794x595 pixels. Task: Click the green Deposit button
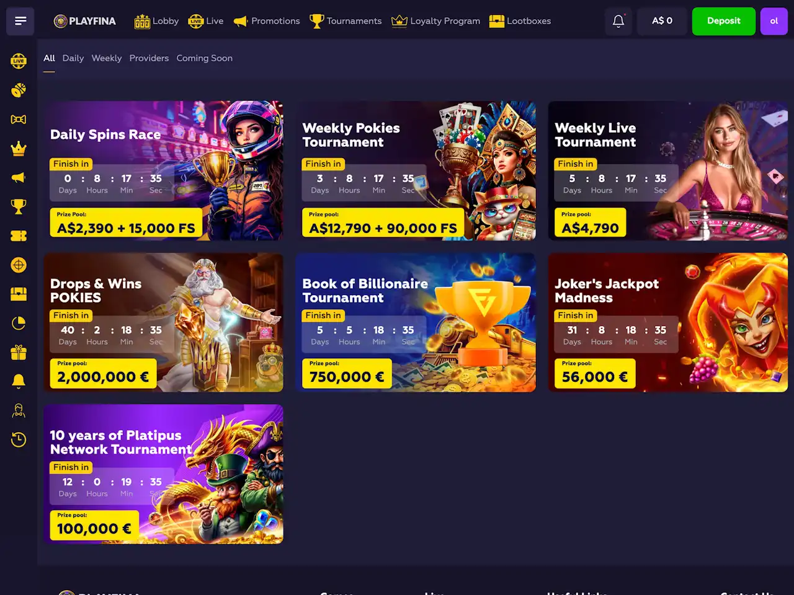pyautogui.click(x=724, y=21)
